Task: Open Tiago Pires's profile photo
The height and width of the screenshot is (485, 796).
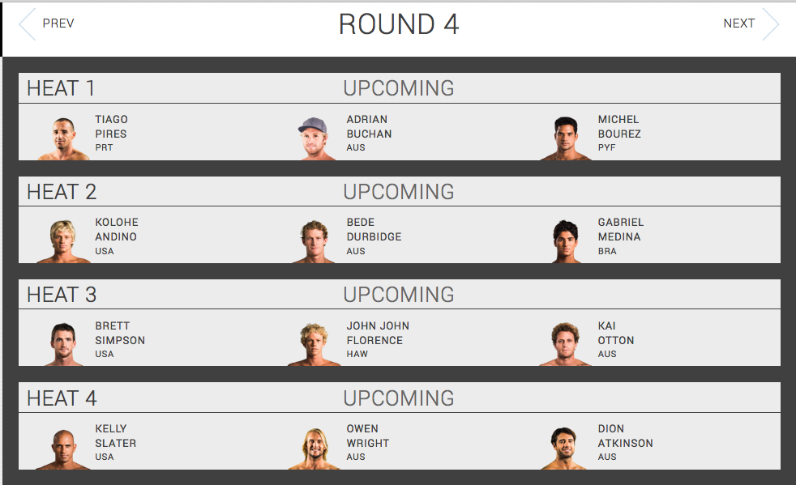Action: 63,138
